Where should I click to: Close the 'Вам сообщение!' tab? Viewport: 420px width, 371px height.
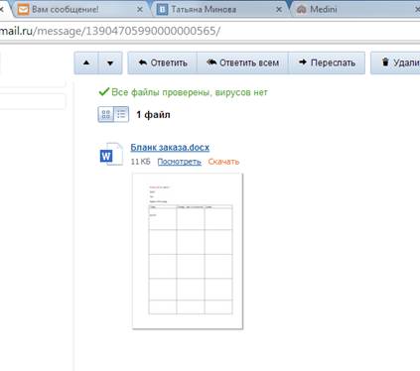[140, 10]
